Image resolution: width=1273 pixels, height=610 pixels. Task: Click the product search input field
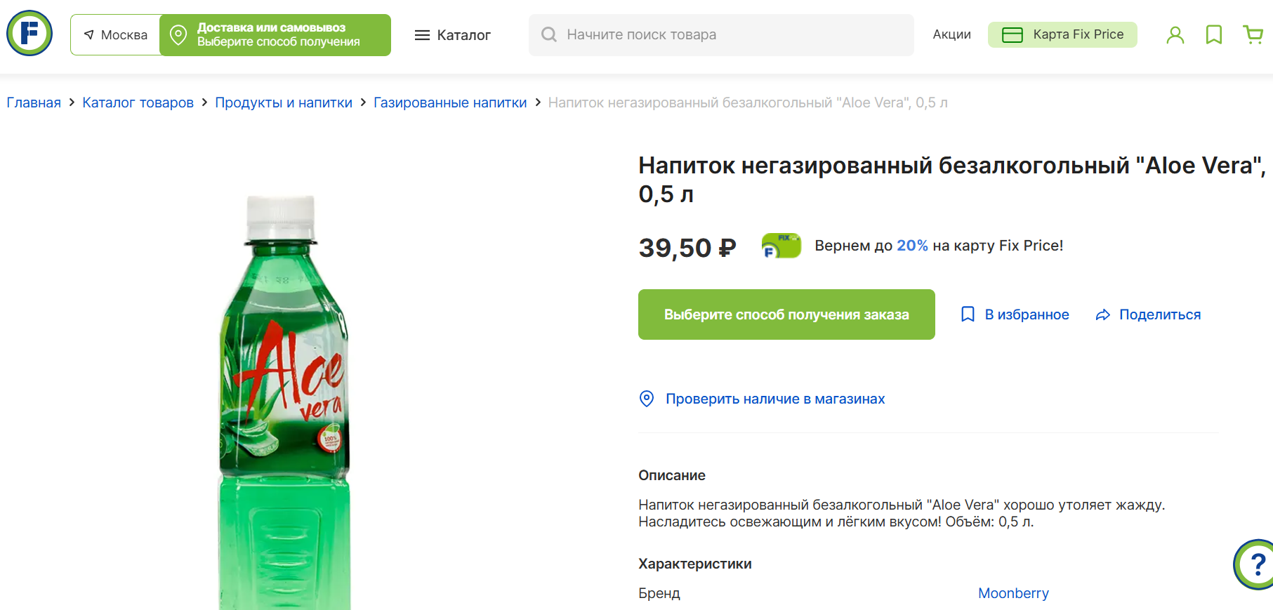[x=730, y=34]
